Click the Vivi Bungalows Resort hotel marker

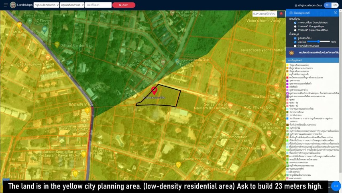click(x=48, y=57)
